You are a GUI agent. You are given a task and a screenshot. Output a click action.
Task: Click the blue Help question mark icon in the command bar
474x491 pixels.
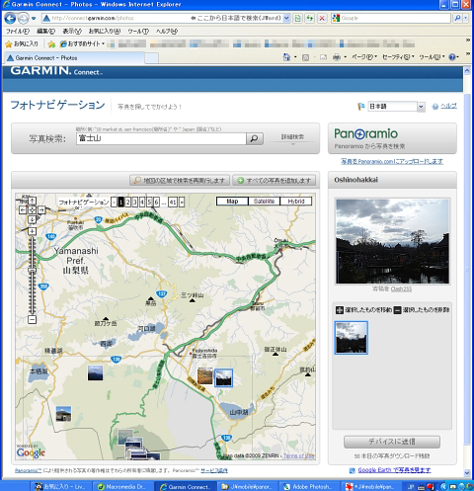coord(452,57)
